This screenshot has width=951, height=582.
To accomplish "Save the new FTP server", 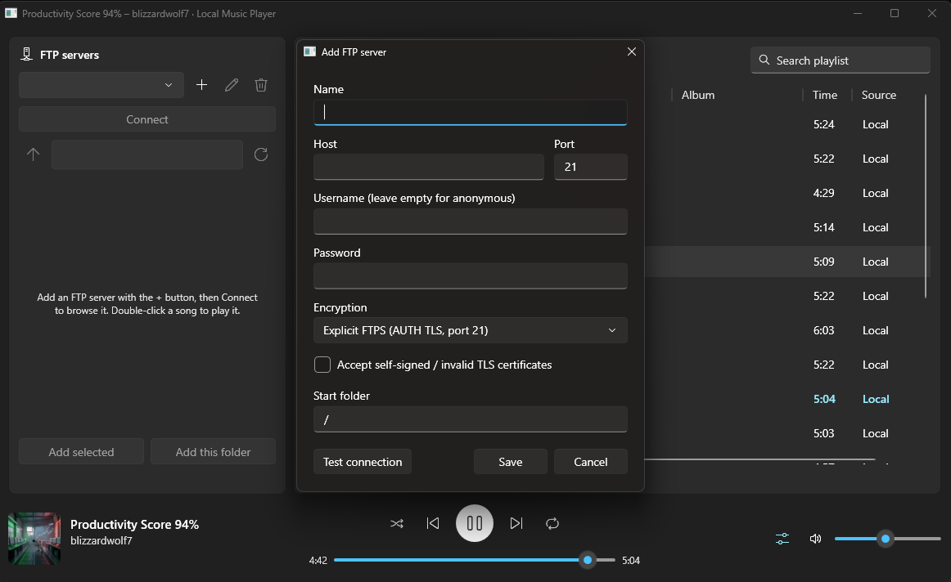I will [x=510, y=462].
